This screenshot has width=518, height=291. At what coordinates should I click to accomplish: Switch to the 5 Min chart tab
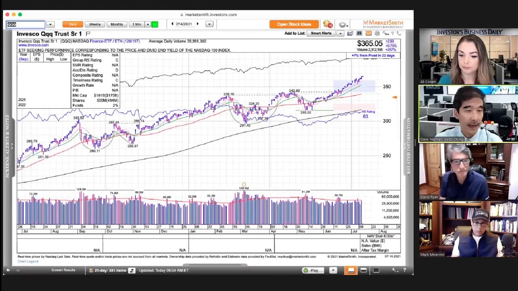(136, 24)
